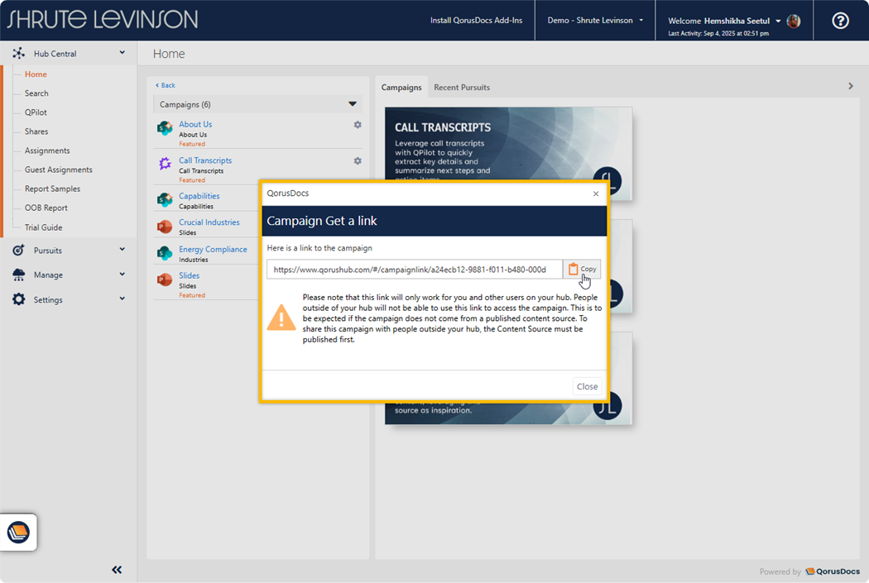The height and width of the screenshot is (583, 869).
Task: Click the user profile avatar picture
Action: click(x=794, y=21)
